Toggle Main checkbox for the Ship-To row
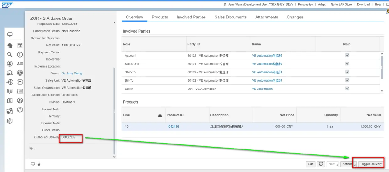Image resolution: width=389 pixels, height=172 pixels. tap(347, 72)
